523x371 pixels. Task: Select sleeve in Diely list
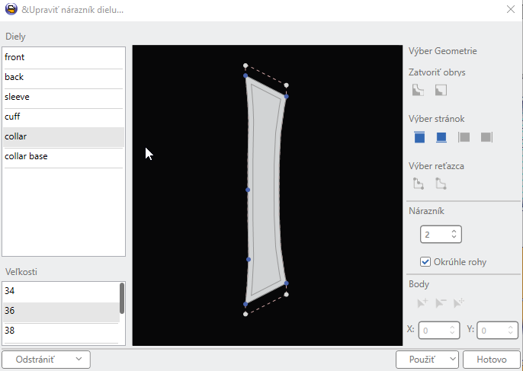63,97
